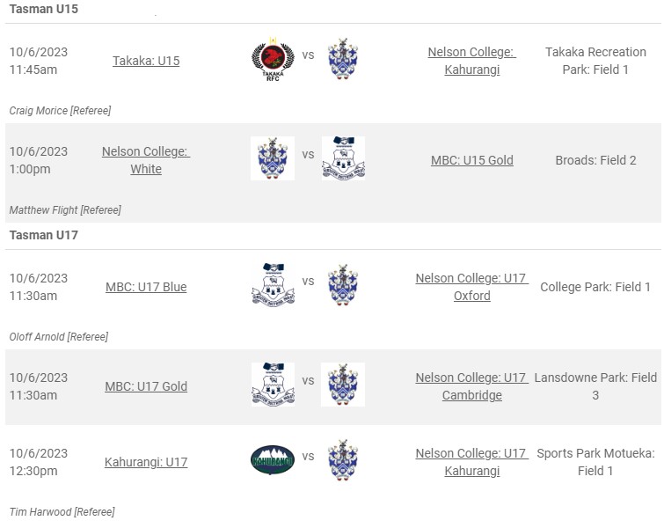Click Nelson College crest beside Nelson College: White
Viewport: 664px width, 528px height.
point(273,158)
